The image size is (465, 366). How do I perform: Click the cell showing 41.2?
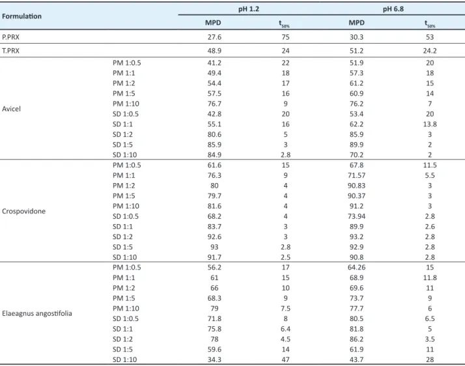(x=214, y=63)
